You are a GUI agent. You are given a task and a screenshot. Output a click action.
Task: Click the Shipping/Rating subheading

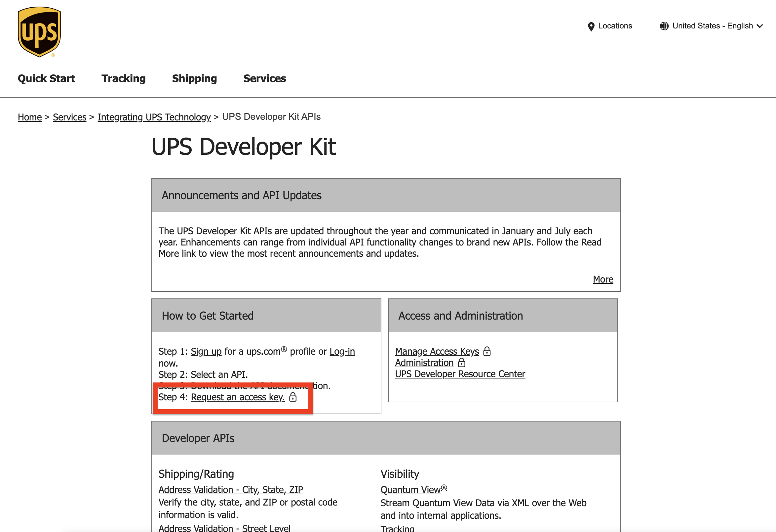coord(196,474)
